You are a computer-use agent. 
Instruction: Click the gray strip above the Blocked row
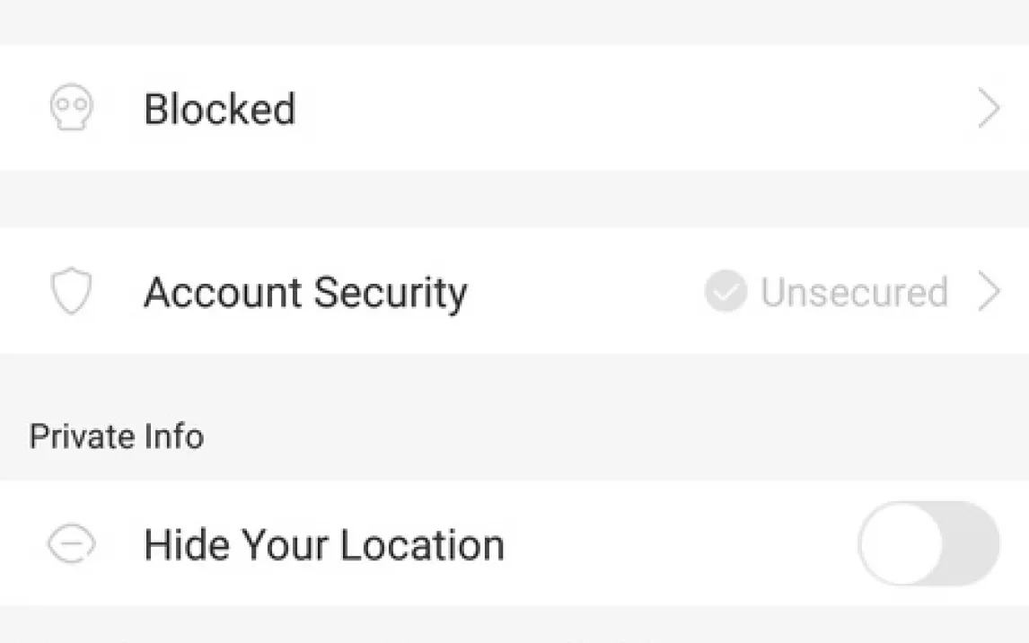coord(514,22)
